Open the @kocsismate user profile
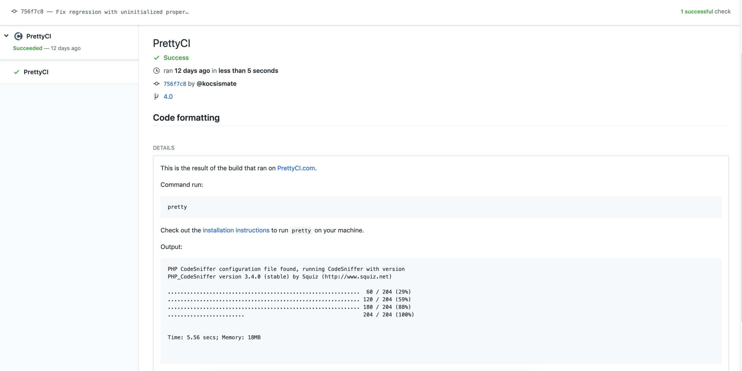This screenshot has width=742, height=371. click(216, 84)
